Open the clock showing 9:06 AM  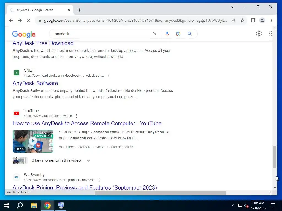[258, 206]
